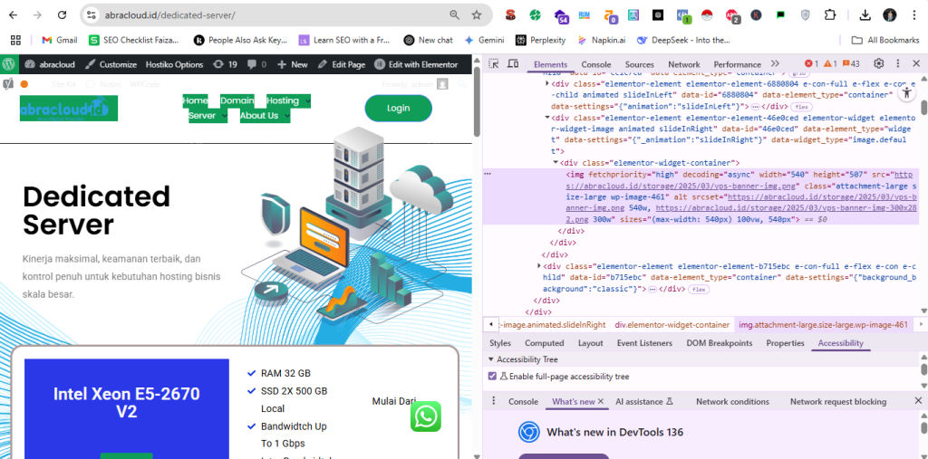This screenshot has width=928, height=459.
Task: Collapse the elementor-element-46e0ced div node
Action: [546, 119]
